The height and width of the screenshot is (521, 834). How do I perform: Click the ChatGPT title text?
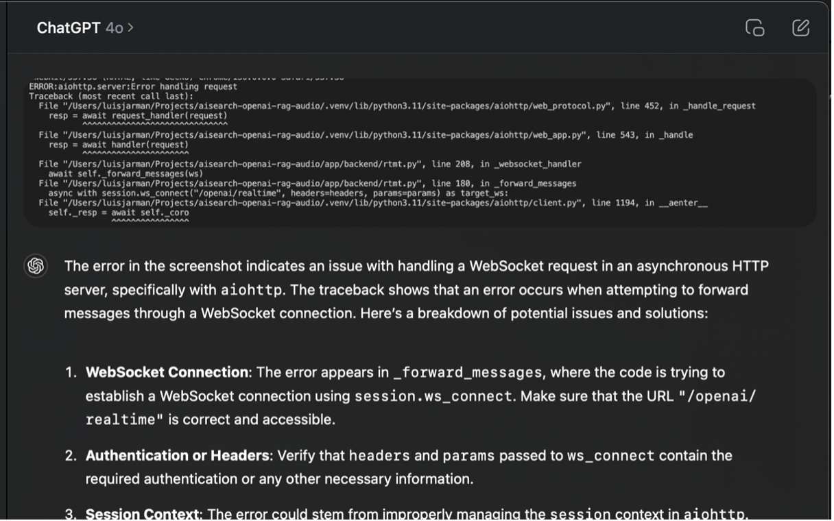(69, 28)
